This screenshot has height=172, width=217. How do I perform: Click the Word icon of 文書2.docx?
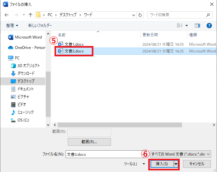(x=61, y=51)
